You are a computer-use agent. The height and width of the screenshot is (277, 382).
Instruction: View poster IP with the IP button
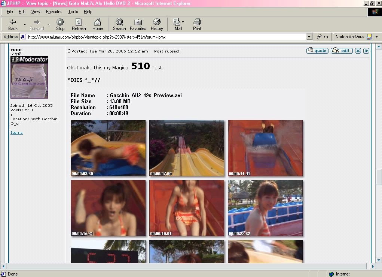[366, 51]
